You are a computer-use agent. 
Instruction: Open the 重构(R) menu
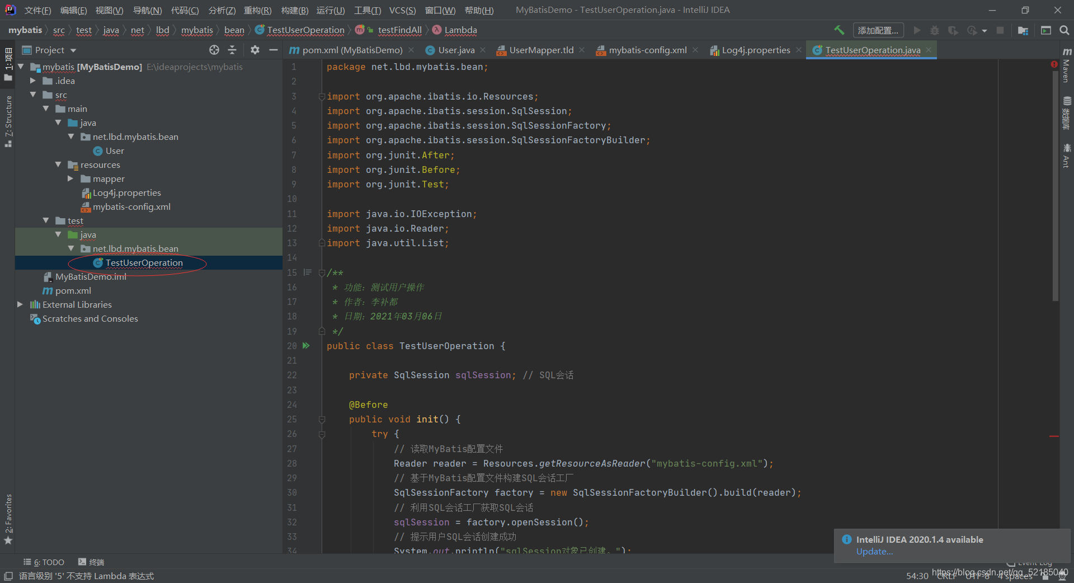(257, 10)
